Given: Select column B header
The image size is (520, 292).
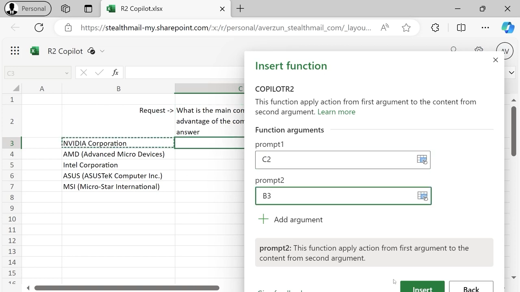Looking at the screenshot, I should coord(118,88).
